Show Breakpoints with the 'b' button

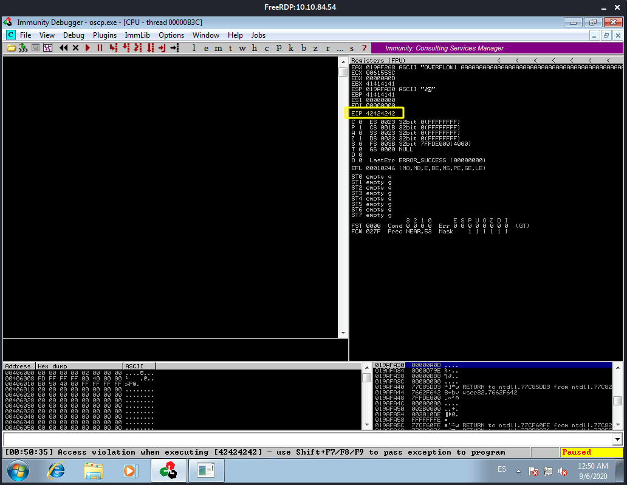tap(304, 48)
